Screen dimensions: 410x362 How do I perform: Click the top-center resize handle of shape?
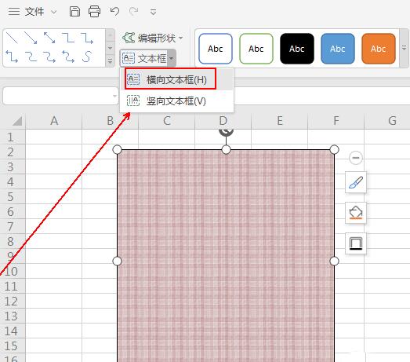pos(226,150)
